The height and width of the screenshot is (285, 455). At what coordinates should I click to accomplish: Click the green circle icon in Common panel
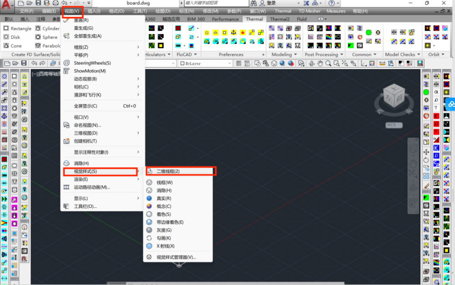(369, 32)
